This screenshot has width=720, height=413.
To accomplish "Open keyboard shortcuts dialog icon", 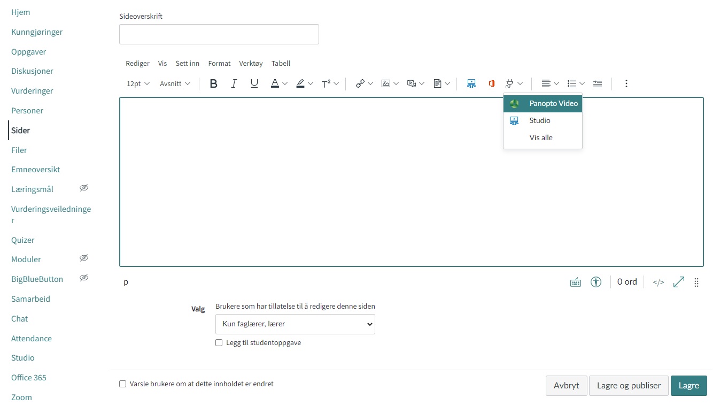I will [576, 282].
